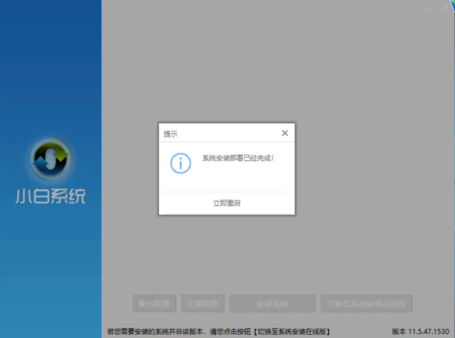
Task: Click the blue corner icon at top right
Action: point(451,3)
